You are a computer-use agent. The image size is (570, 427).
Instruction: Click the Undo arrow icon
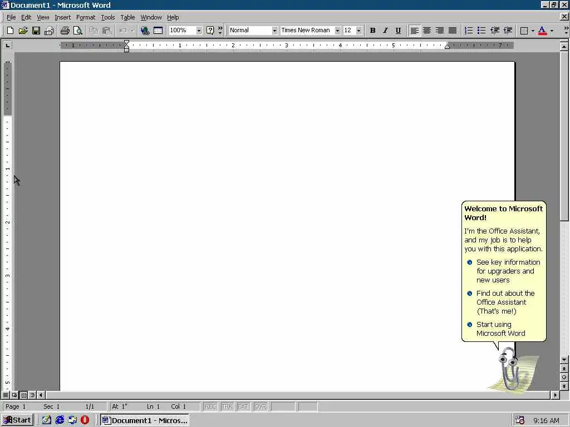pyautogui.click(x=123, y=31)
